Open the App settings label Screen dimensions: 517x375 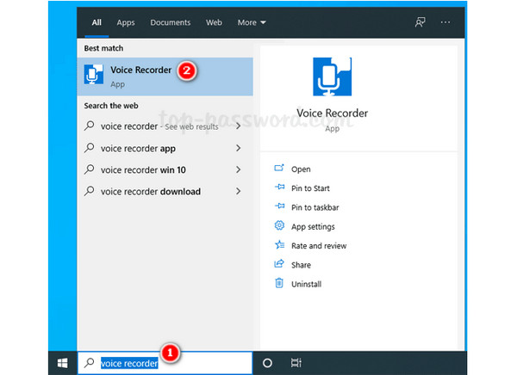(x=313, y=227)
